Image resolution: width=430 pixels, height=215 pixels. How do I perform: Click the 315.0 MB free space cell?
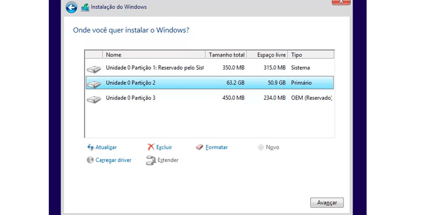(x=275, y=68)
